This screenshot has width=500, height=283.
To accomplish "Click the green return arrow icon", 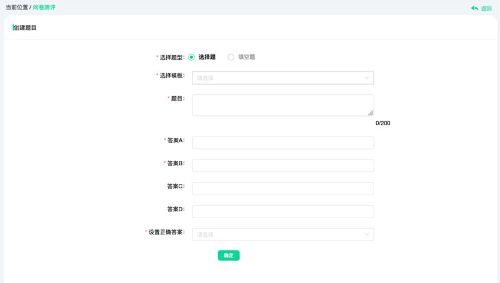I will (474, 8).
